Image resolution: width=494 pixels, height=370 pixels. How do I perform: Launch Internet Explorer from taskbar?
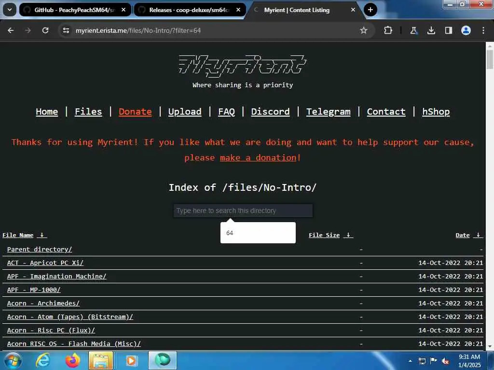click(x=43, y=360)
